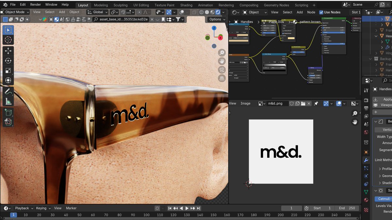This screenshot has width=392, height=220.
Task: Select the Select Box tool in viewport toolbar
Action: pos(8,30)
